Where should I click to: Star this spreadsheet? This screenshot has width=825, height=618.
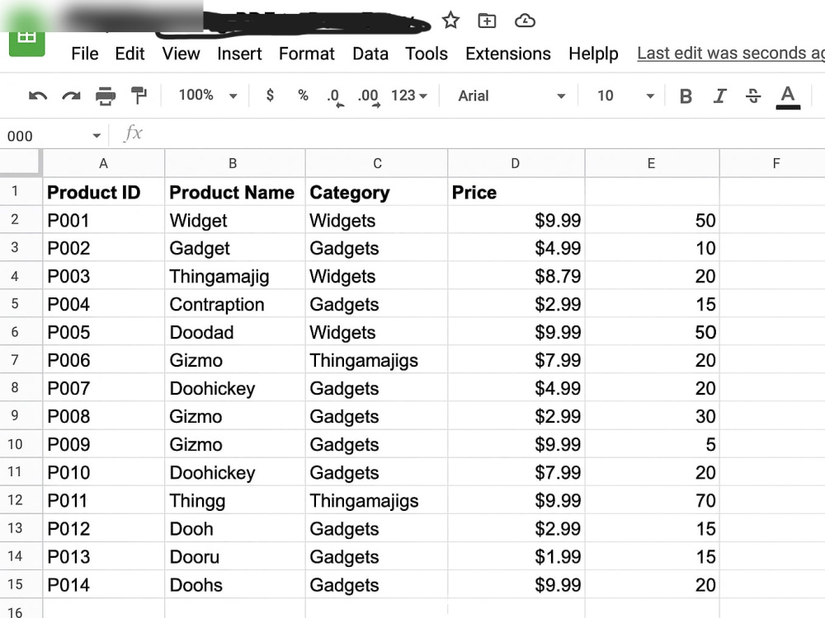(x=450, y=21)
